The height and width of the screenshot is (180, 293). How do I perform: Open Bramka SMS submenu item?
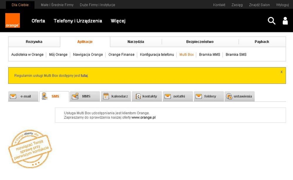click(x=236, y=55)
